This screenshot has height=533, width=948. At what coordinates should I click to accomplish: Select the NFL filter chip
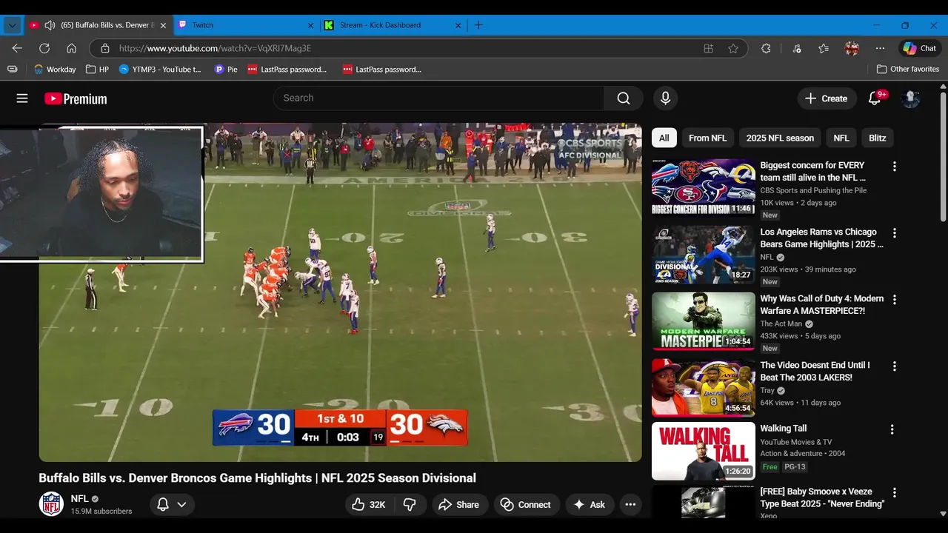pyautogui.click(x=841, y=138)
